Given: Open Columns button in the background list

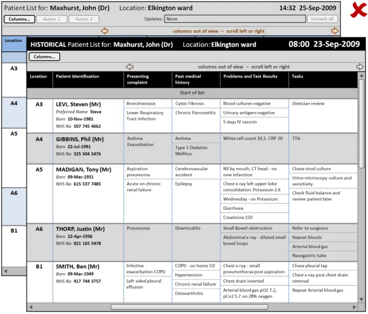Looking at the screenshot, I should pyautogui.click(x=19, y=19).
